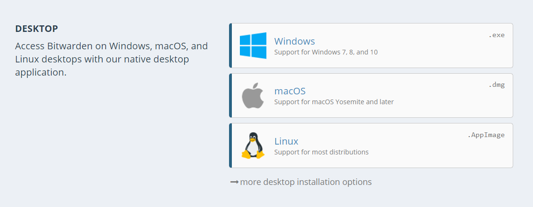The height and width of the screenshot is (207, 533).
Task: Click the Bitwarden desktop description paragraph
Action: pyautogui.click(x=111, y=60)
